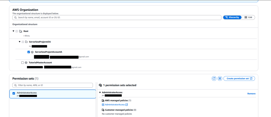Click the permission set filter magnifier icon
This screenshot has width=271, height=117.
16,85
